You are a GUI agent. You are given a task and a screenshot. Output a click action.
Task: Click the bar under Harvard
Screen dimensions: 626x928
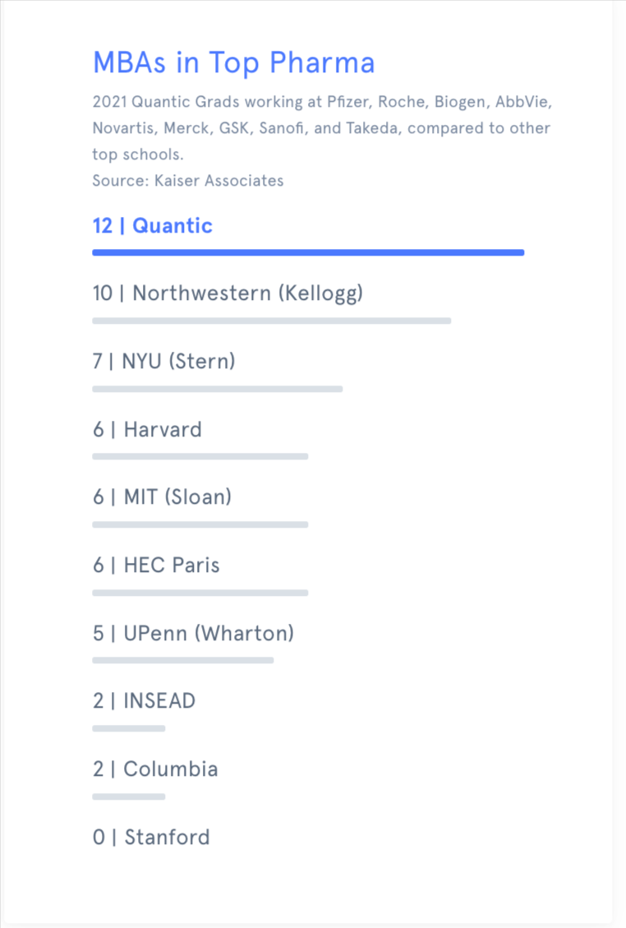(200, 456)
